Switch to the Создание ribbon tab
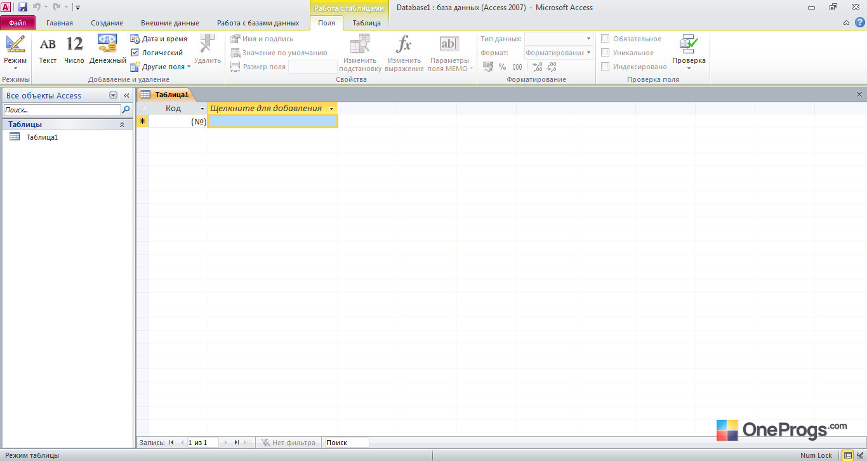Viewport: 867px width, 461px height. pos(107,23)
